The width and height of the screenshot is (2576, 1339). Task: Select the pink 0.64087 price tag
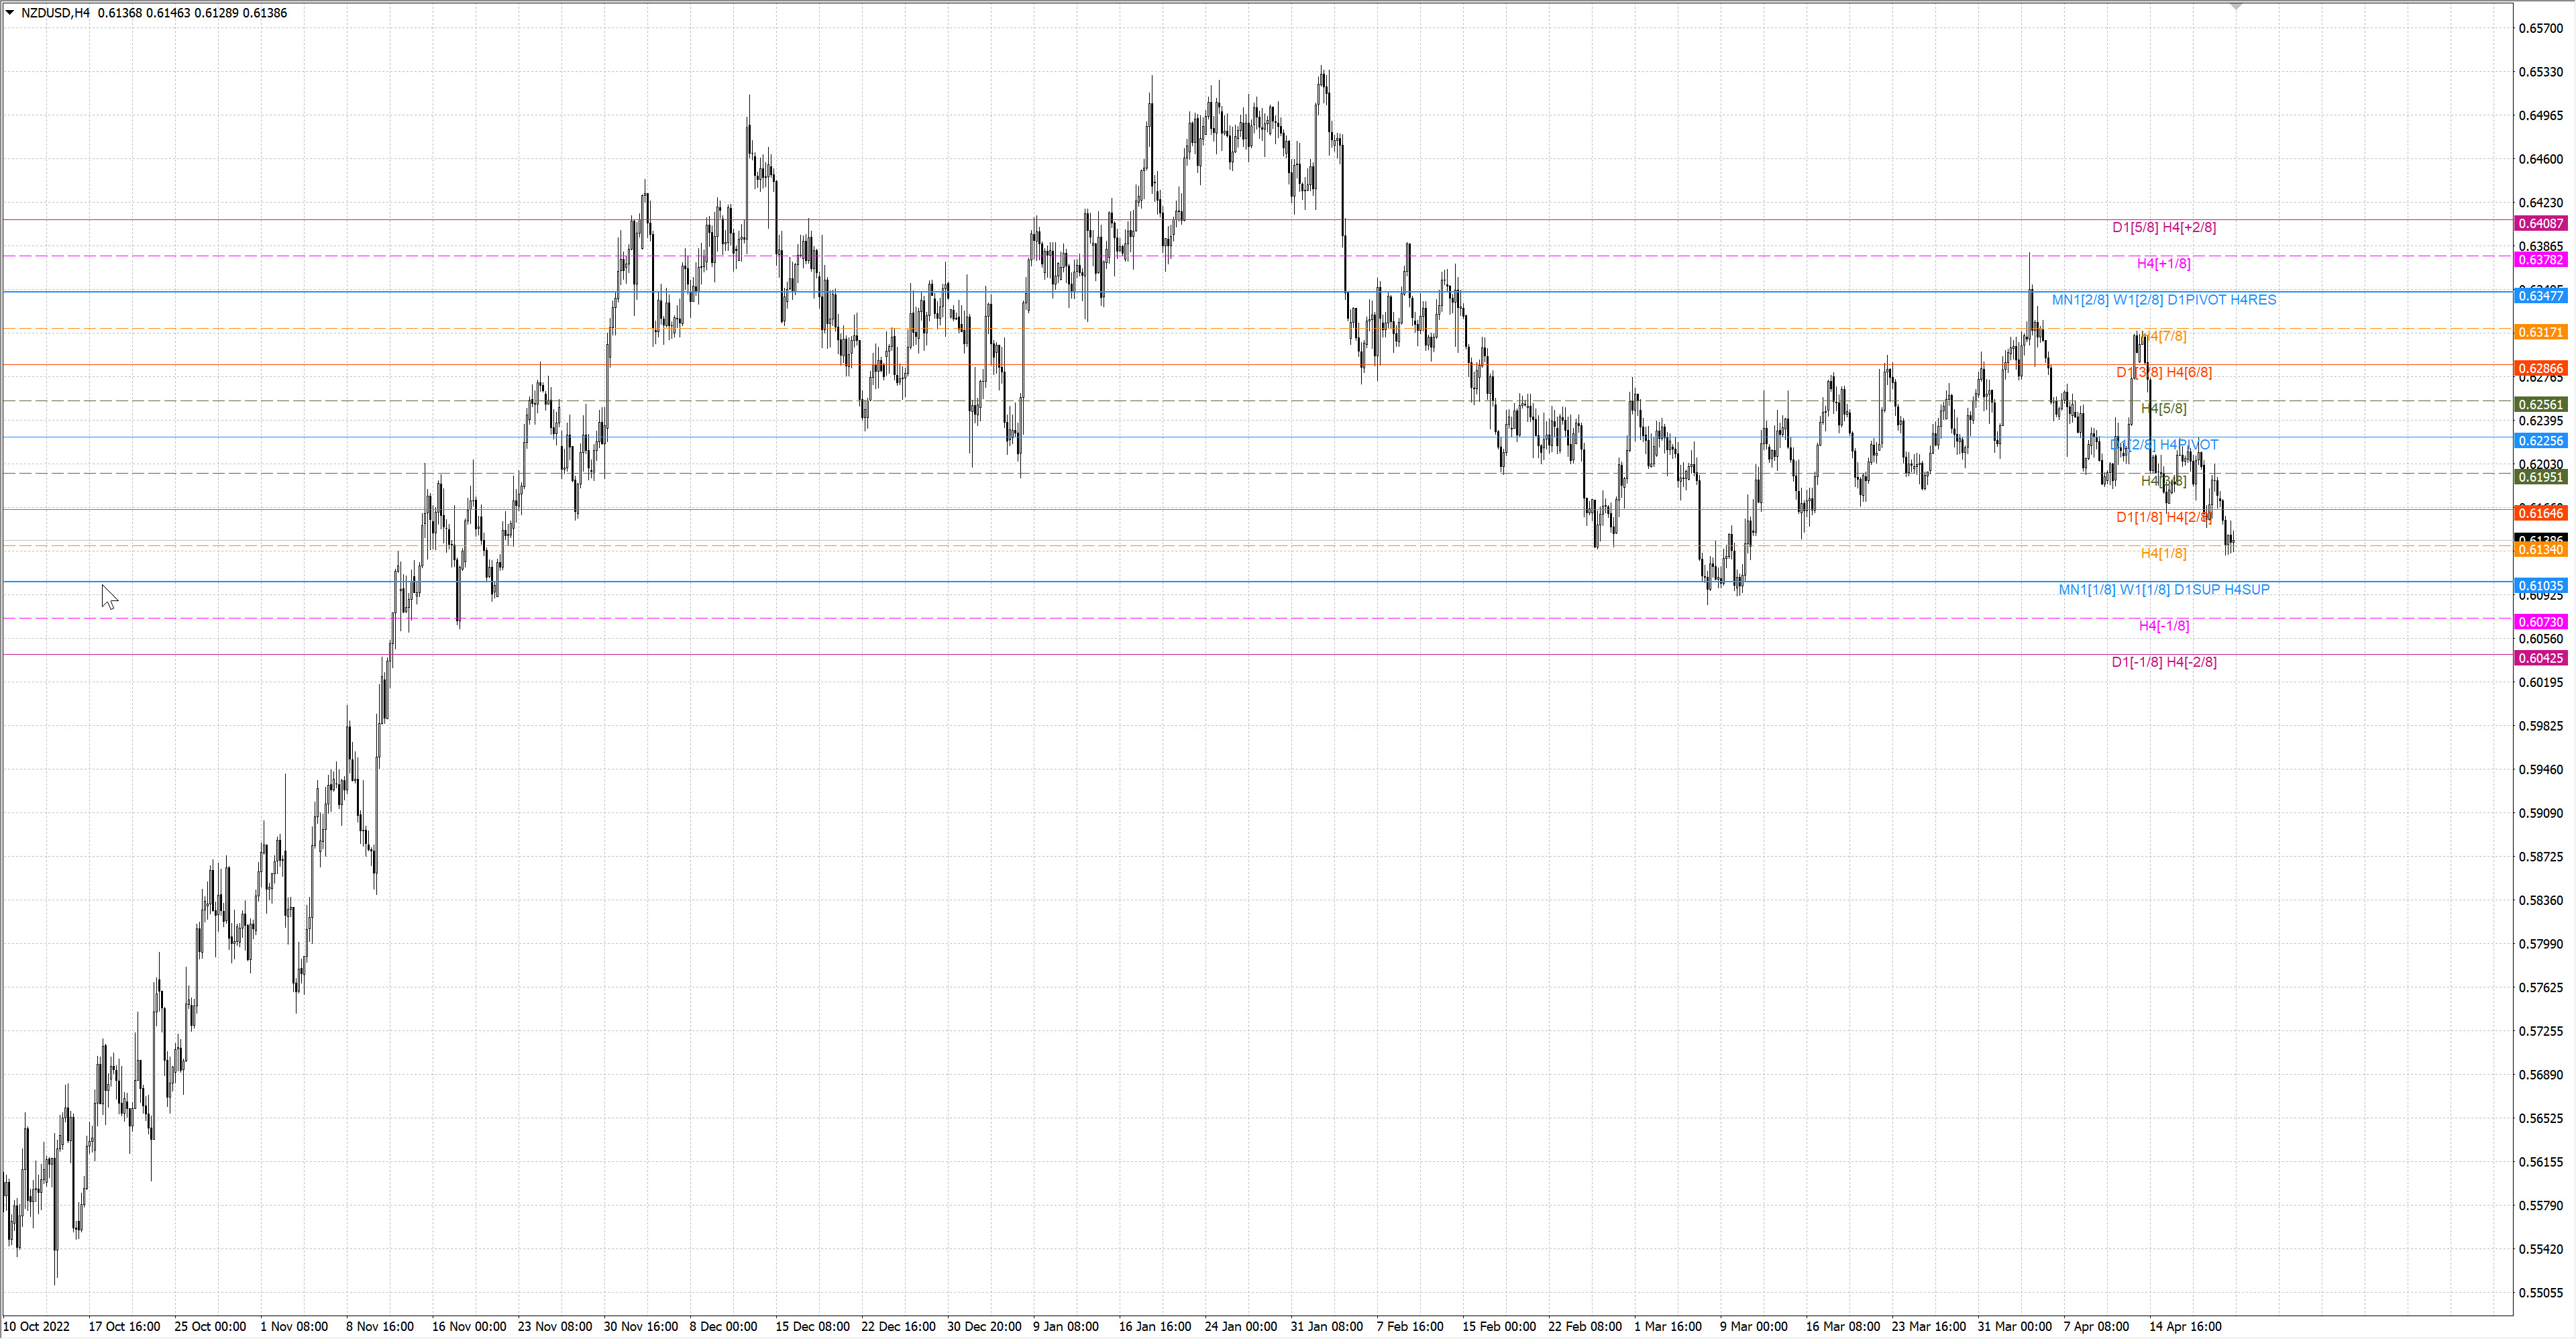(x=2541, y=224)
